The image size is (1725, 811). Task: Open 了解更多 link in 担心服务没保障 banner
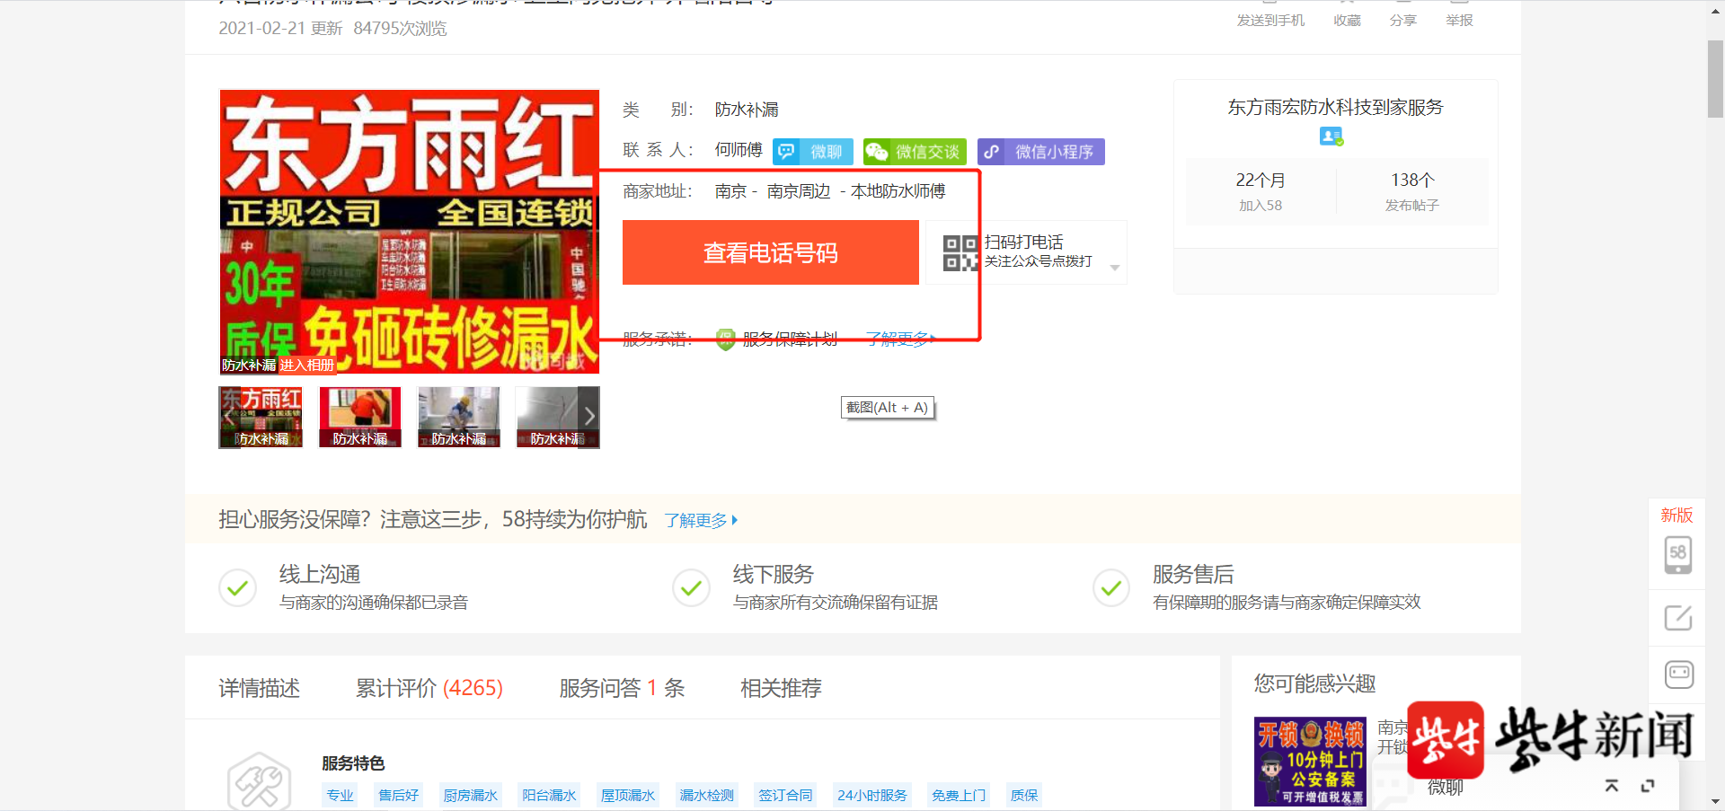[x=701, y=520]
